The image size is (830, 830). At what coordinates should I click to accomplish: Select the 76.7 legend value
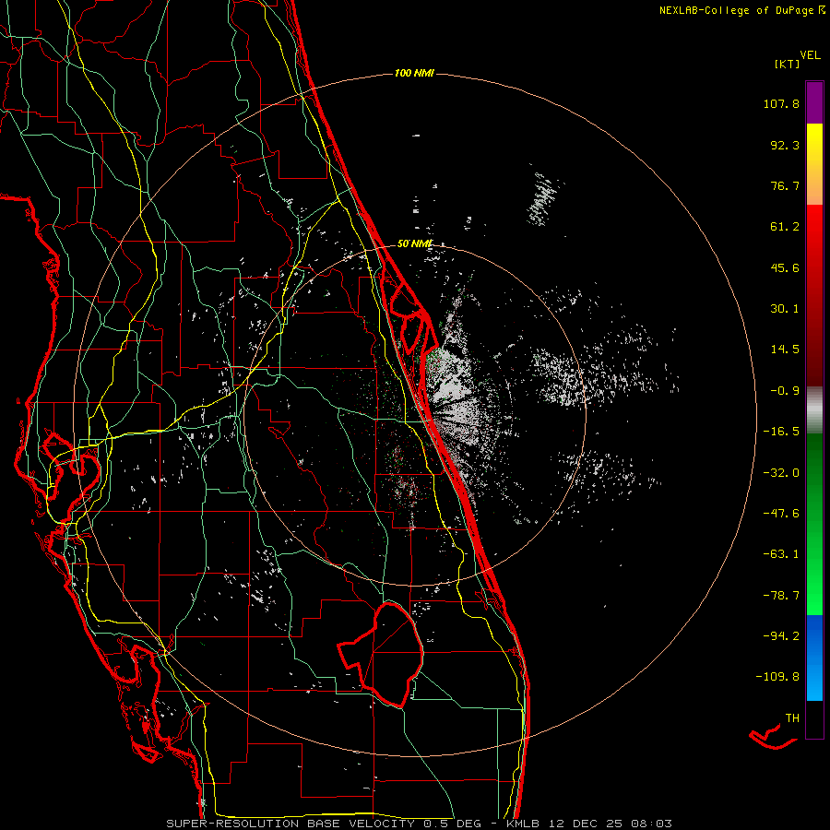coord(785,185)
